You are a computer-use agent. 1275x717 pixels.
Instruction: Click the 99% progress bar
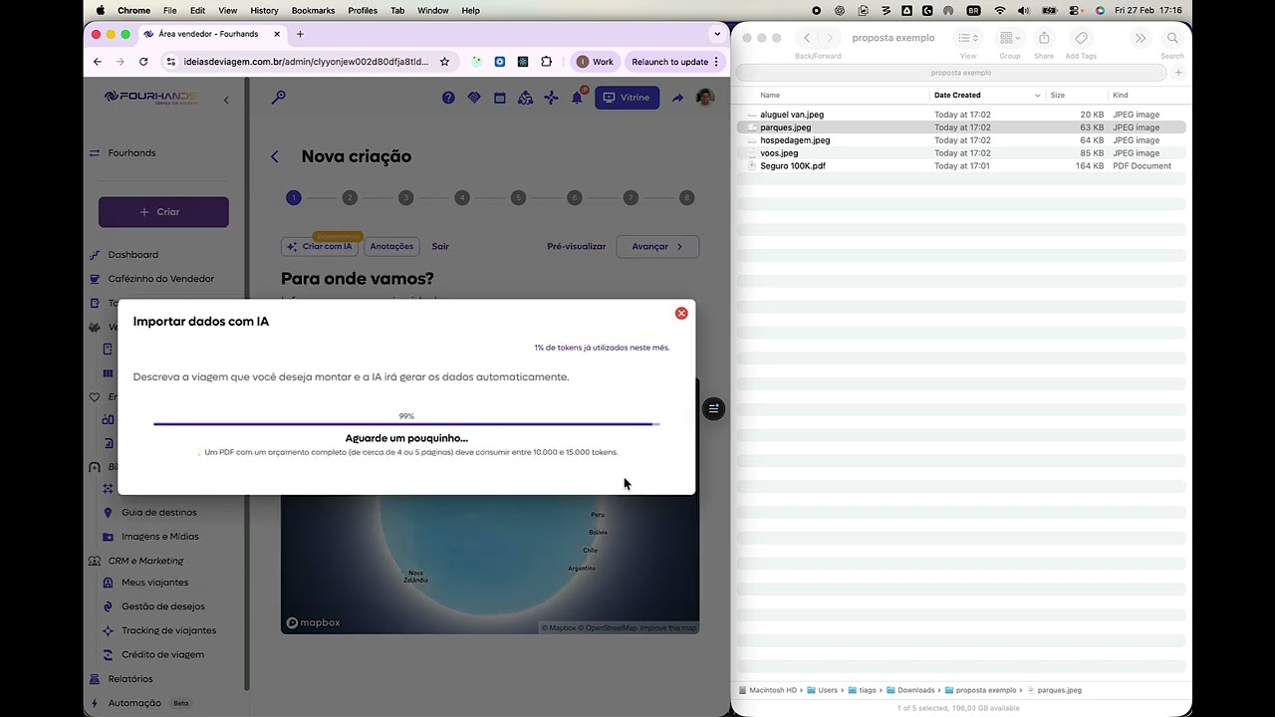406,424
